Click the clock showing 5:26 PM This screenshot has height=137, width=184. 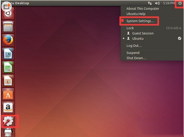(169, 3)
